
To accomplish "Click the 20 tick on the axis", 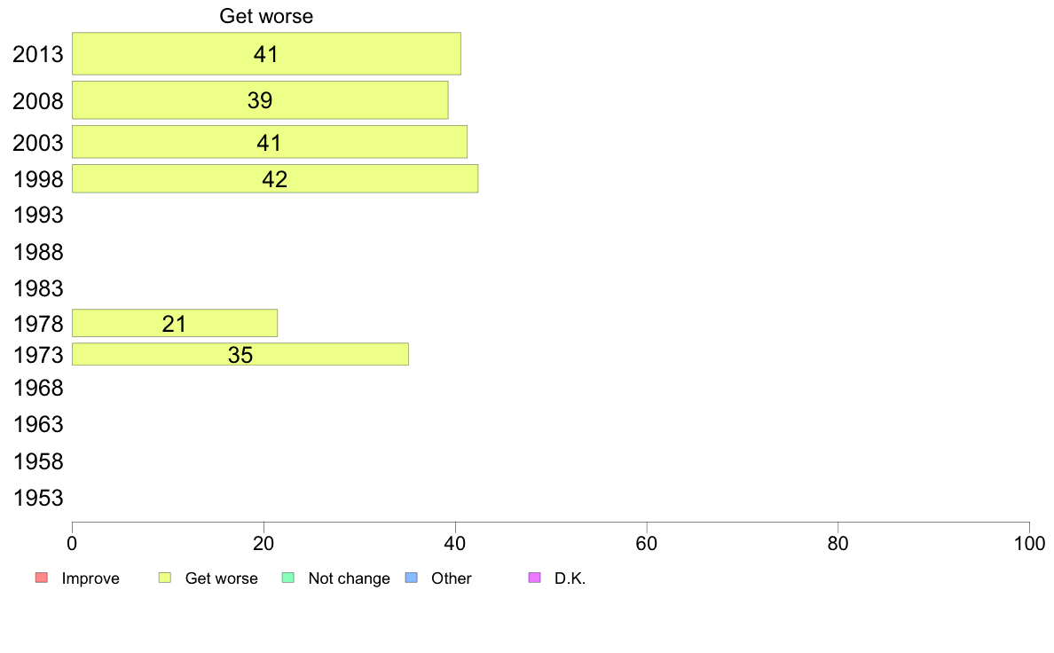I will click(263, 543).
